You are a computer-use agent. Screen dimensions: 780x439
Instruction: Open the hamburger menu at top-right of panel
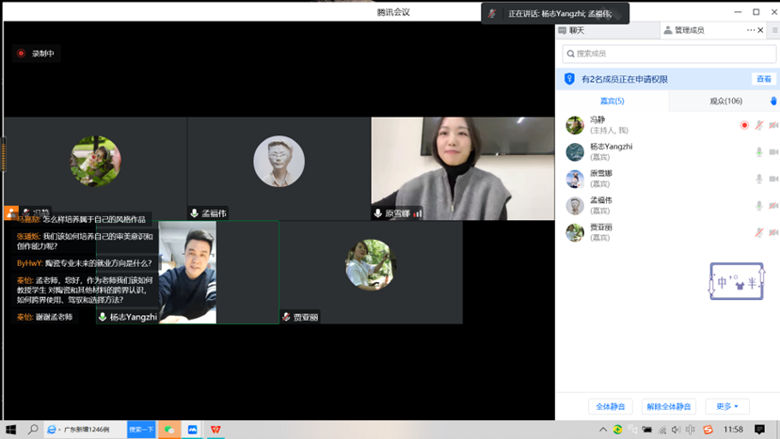(774, 30)
